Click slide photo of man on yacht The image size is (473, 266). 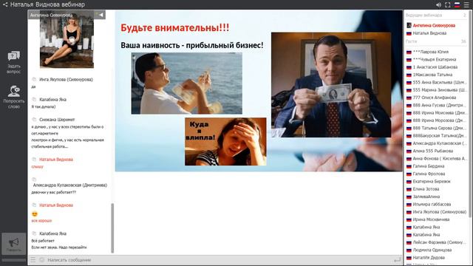(187, 83)
